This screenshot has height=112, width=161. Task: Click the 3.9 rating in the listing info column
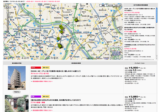coord(135,99)
